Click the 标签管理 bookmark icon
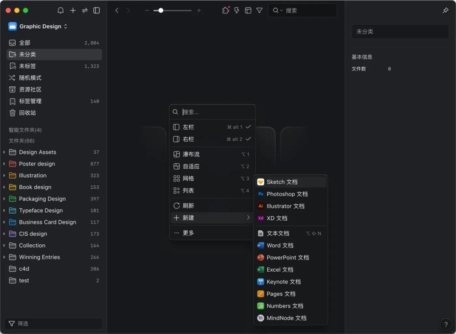Image resolution: width=456 pixels, height=334 pixels. pos(12,101)
